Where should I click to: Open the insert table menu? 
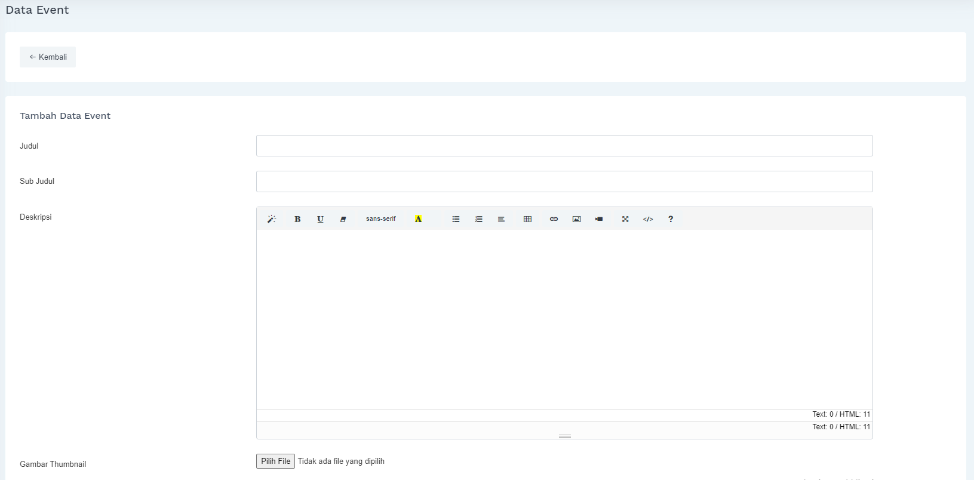(x=527, y=219)
